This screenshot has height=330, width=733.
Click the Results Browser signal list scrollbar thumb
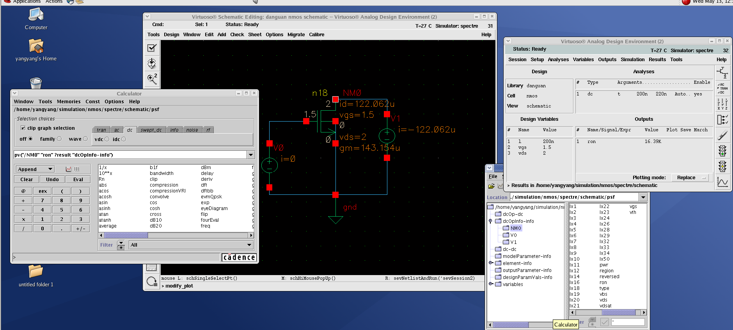tap(618, 312)
